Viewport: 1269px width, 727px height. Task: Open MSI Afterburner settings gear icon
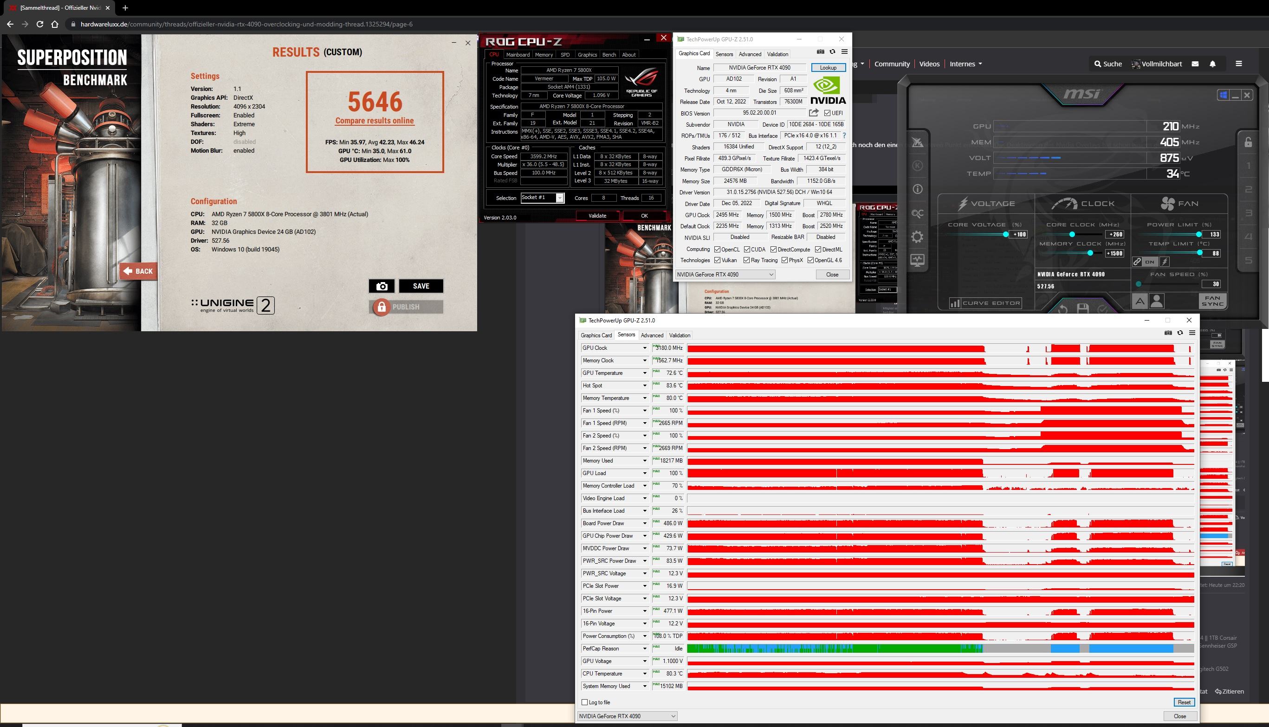click(x=917, y=237)
